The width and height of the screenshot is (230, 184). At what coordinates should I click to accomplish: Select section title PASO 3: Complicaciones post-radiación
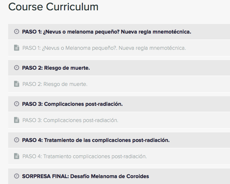[72, 104]
